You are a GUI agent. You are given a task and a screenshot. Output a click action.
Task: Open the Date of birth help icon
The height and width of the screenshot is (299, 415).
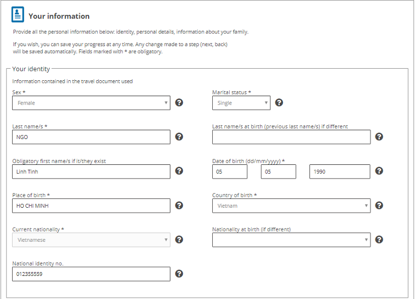point(379,171)
